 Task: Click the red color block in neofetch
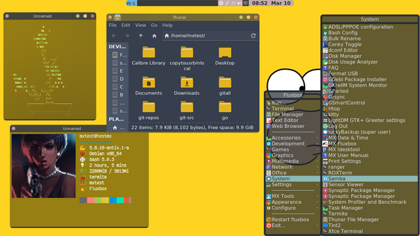click(x=91, y=200)
